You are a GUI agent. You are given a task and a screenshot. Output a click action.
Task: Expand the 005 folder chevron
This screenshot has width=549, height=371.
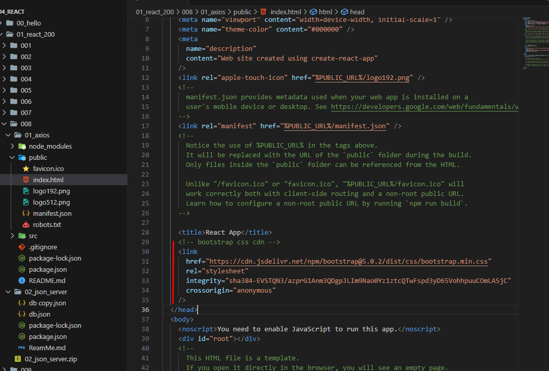coord(4,90)
